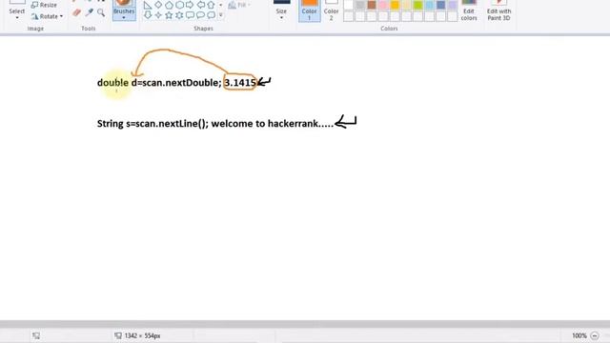Click the selection size icon in status bar
This screenshot has height=343, width=610.
pos(36,335)
